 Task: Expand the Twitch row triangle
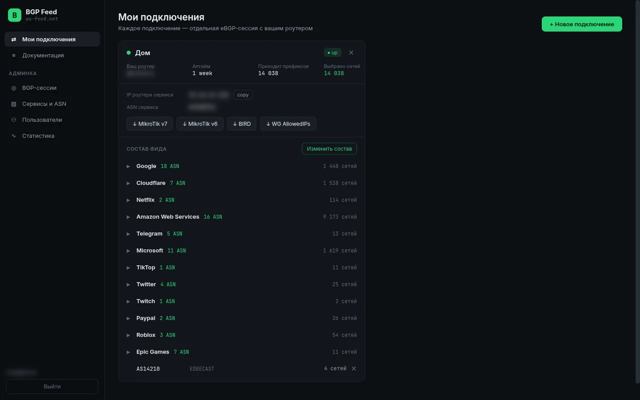pos(128,301)
